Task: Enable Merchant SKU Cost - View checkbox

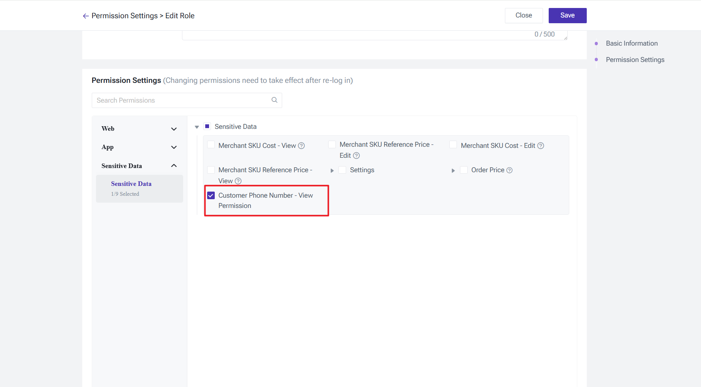Action: [211, 145]
